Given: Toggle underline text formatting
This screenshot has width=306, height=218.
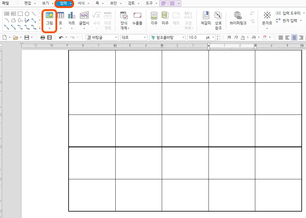Looking at the screenshot, I should (243, 37).
